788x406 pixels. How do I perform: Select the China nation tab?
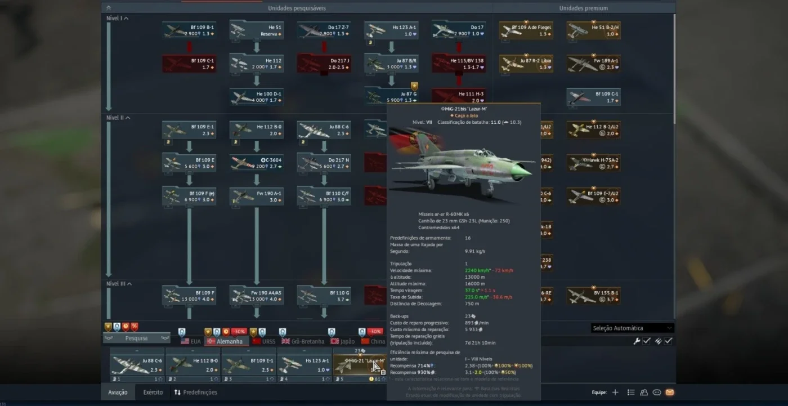point(373,342)
